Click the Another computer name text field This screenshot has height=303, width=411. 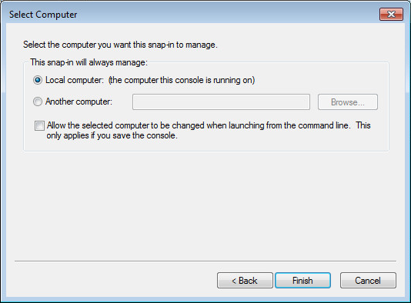click(x=221, y=102)
